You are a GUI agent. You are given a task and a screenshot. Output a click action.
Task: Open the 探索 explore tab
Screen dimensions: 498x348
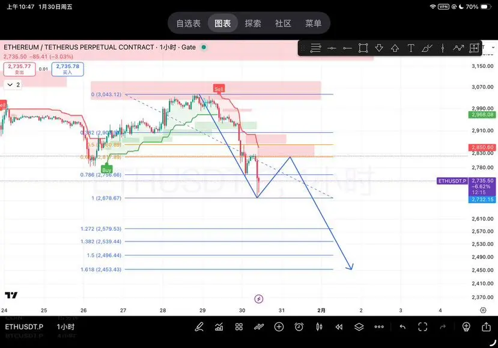(x=253, y=23)
